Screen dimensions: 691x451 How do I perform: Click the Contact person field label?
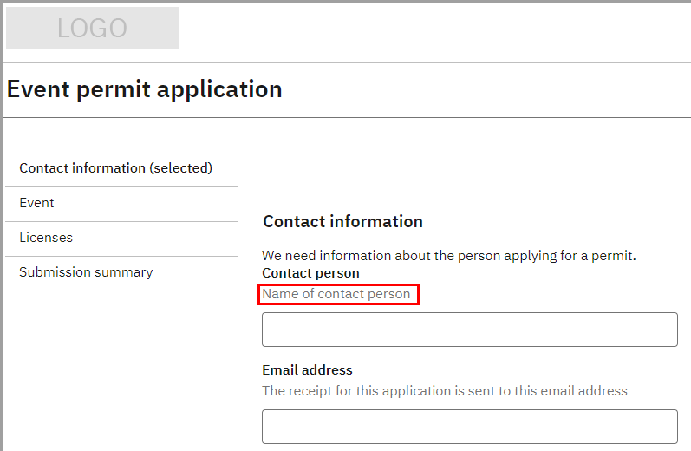(310, 273)
